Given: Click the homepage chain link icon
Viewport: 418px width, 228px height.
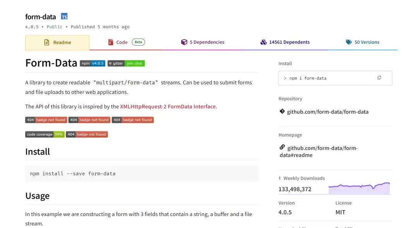Looking at the screenshot, I should 282,147.
